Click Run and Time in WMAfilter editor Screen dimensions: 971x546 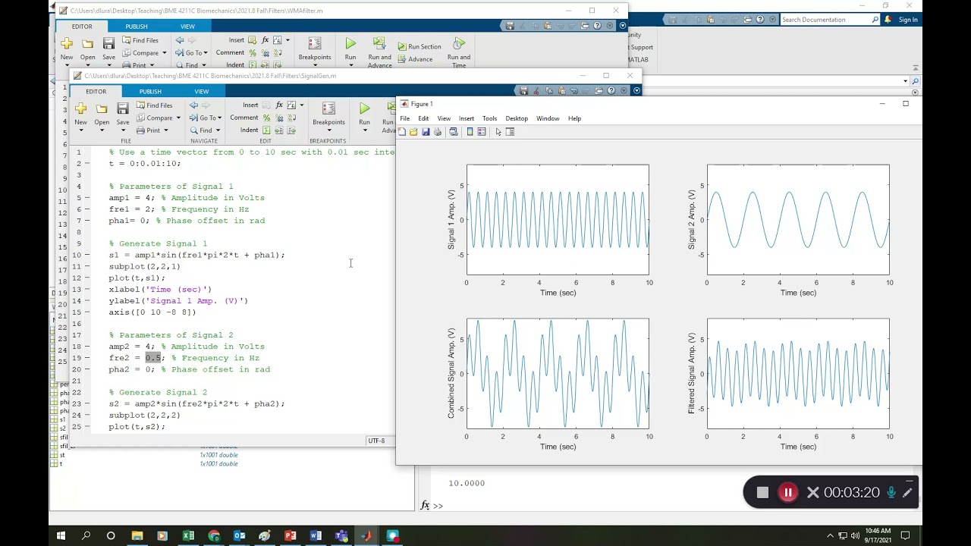point(458,52)
